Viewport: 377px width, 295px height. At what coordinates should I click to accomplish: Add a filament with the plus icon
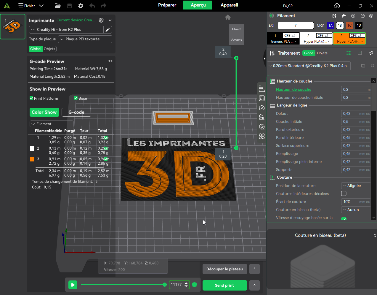tap(353, 16)
